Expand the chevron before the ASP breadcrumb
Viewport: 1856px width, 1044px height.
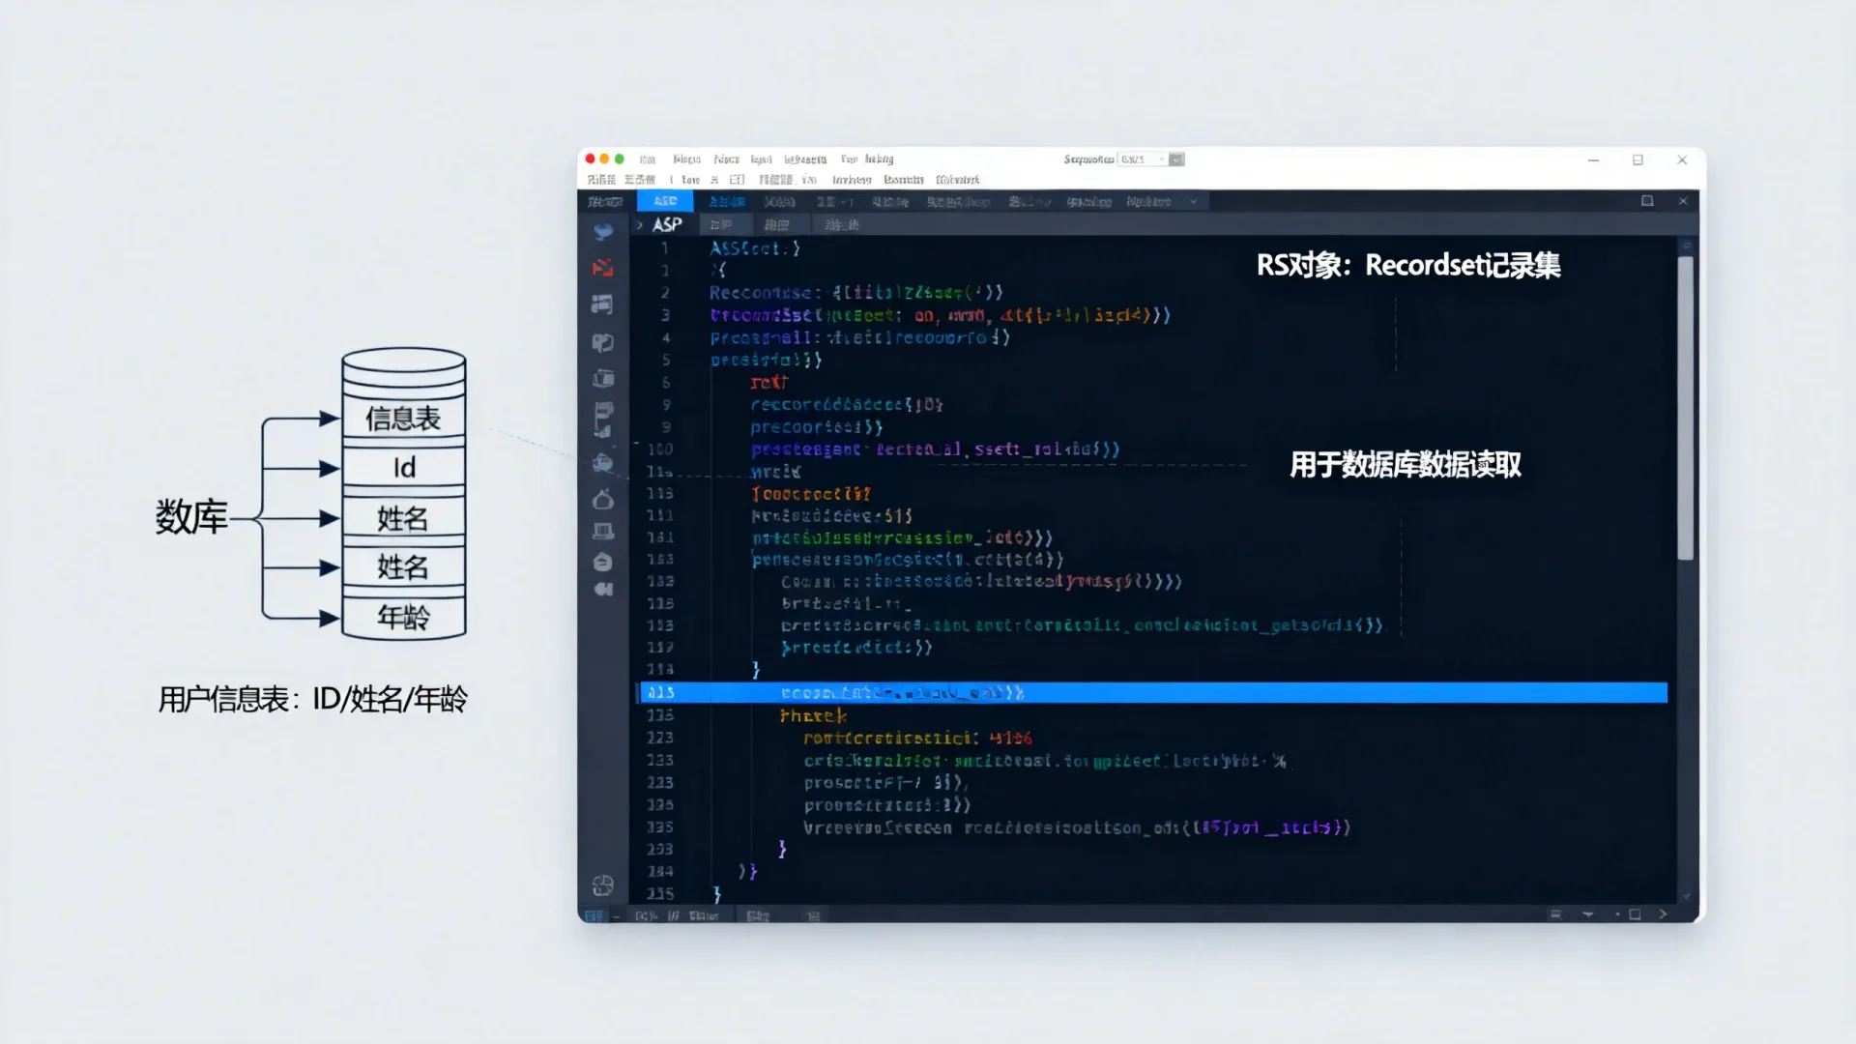(639, 225)
